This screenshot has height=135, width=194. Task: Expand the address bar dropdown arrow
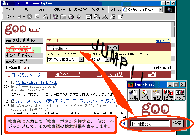[x=161, y=9]
